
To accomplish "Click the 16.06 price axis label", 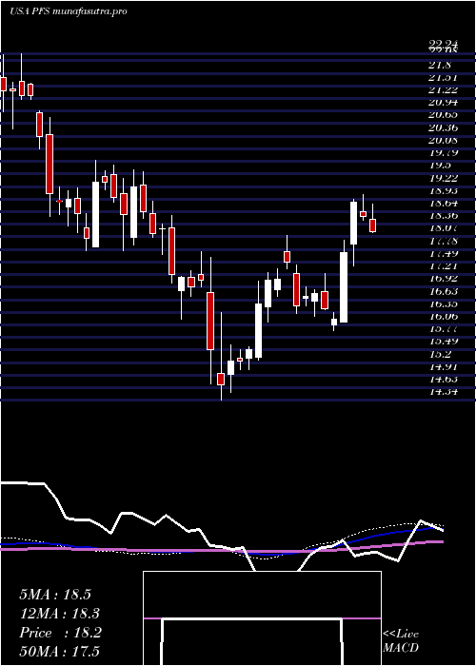I will (x=443, y=316).
